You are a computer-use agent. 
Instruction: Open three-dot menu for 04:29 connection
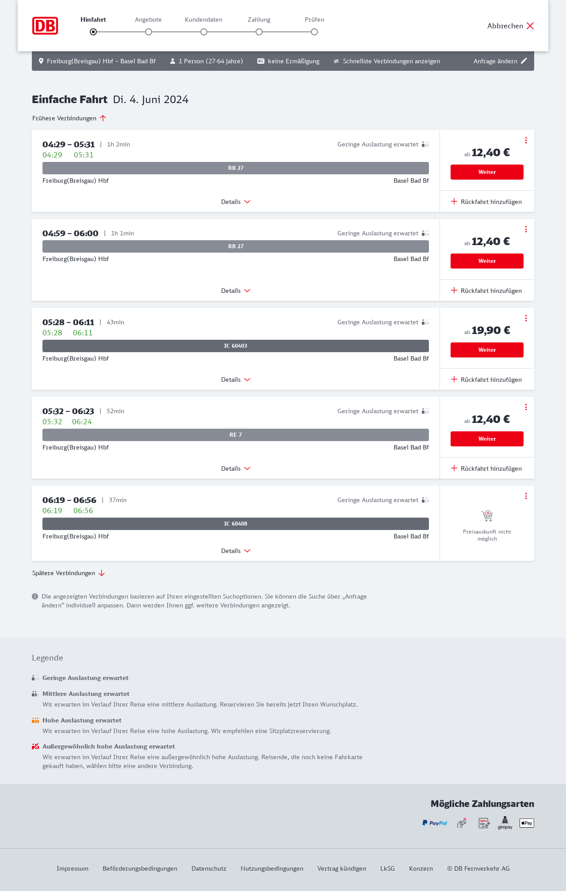pos(526,140)
